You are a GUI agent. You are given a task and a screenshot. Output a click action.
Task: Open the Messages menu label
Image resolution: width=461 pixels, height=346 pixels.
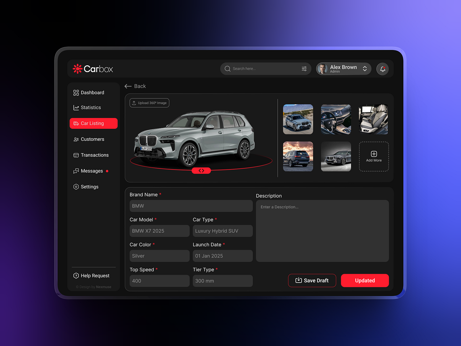(92, 171)
